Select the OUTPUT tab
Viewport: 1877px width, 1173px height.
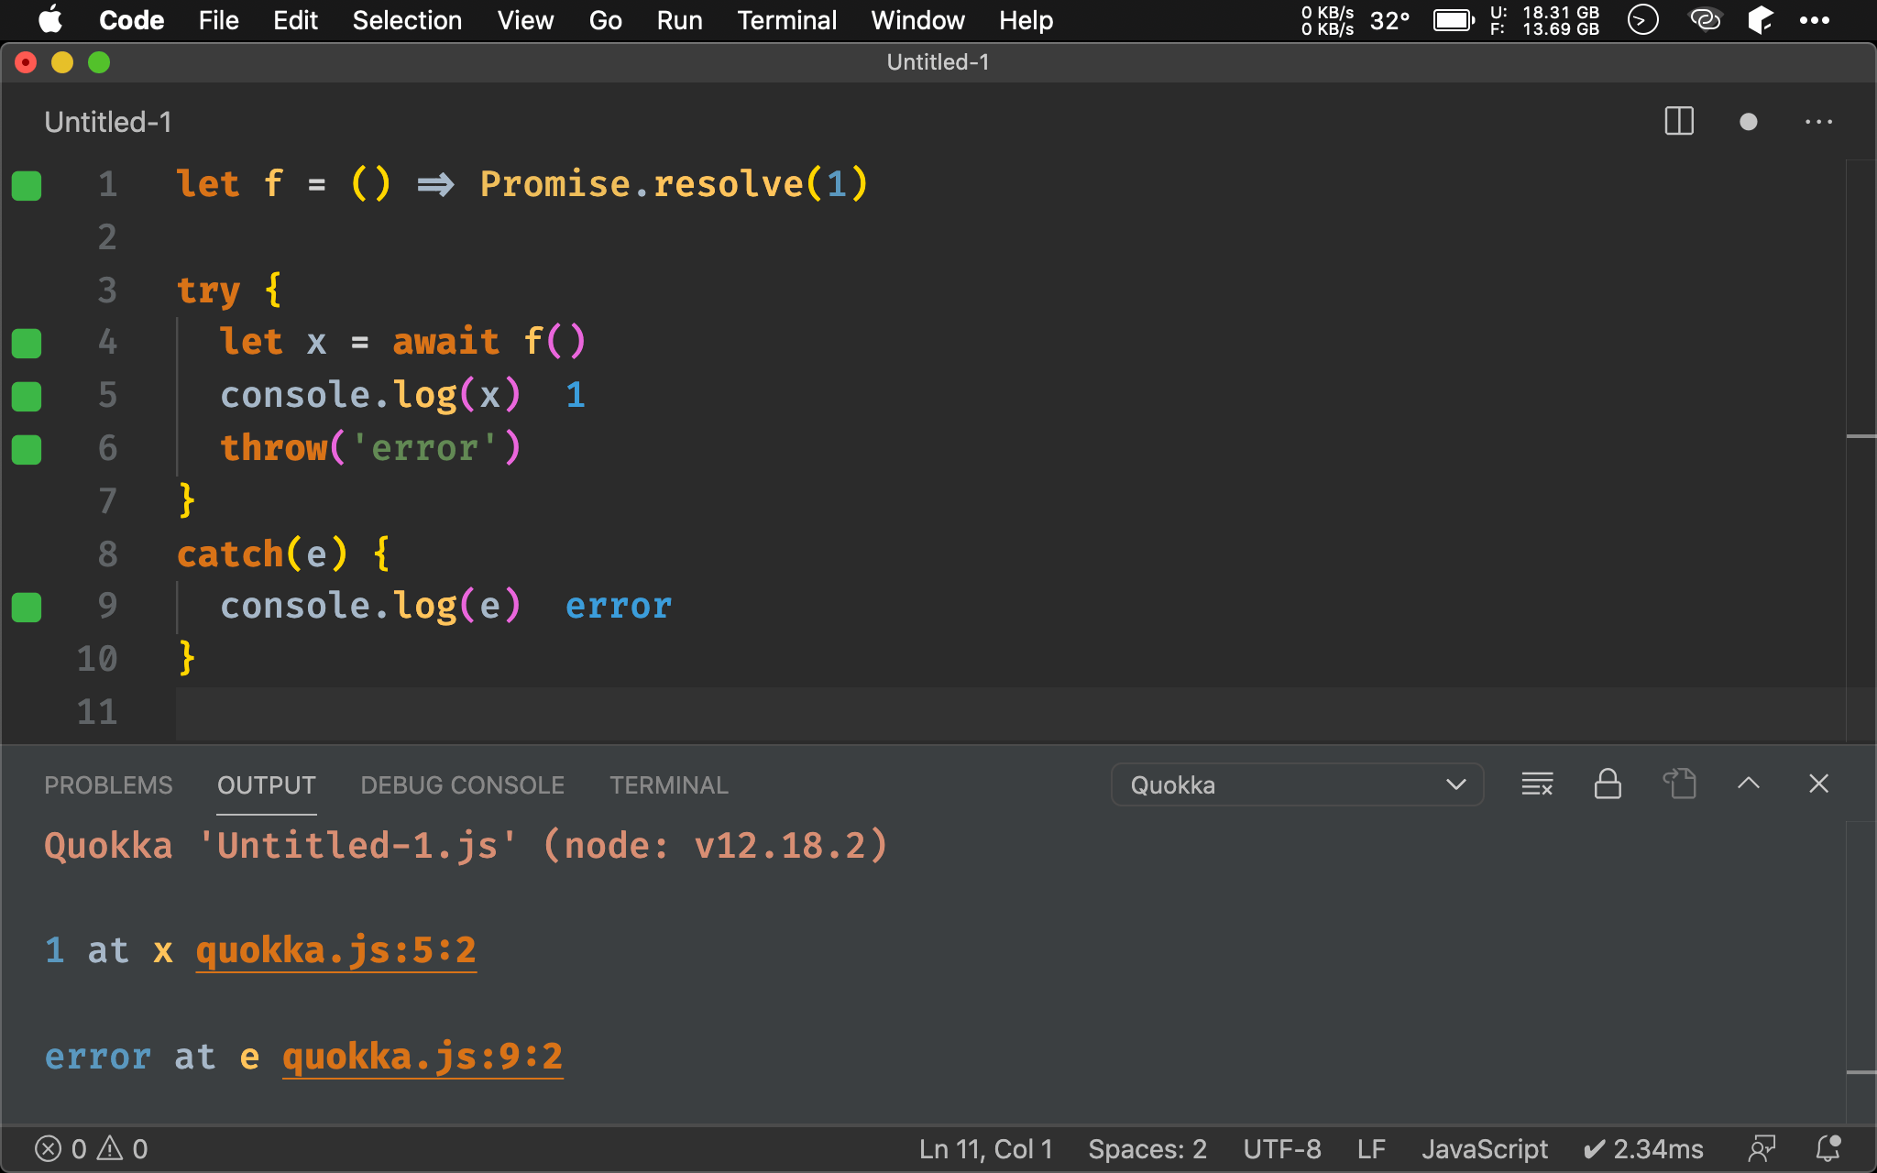(x=266, y=785)
